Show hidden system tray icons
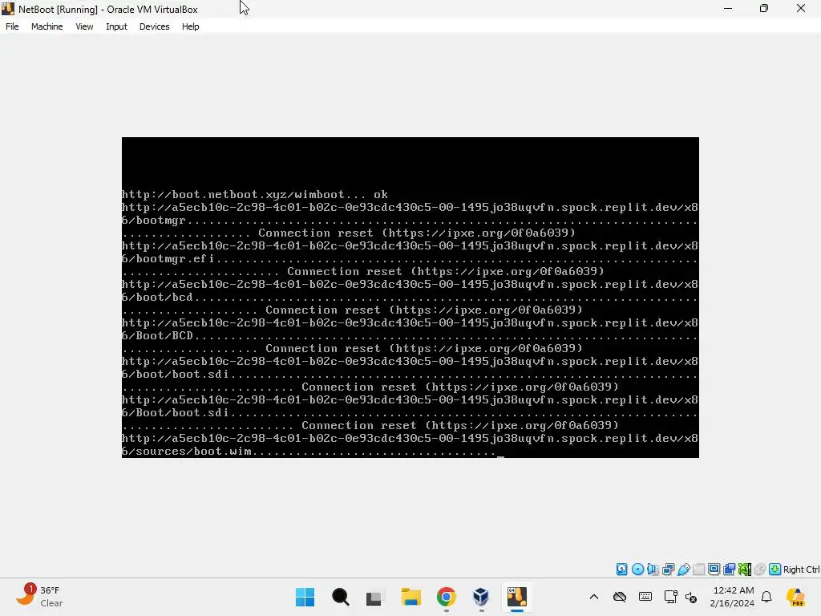Image resolution: width=821 pixels, height=616 pixels. [x=594, y=597]
